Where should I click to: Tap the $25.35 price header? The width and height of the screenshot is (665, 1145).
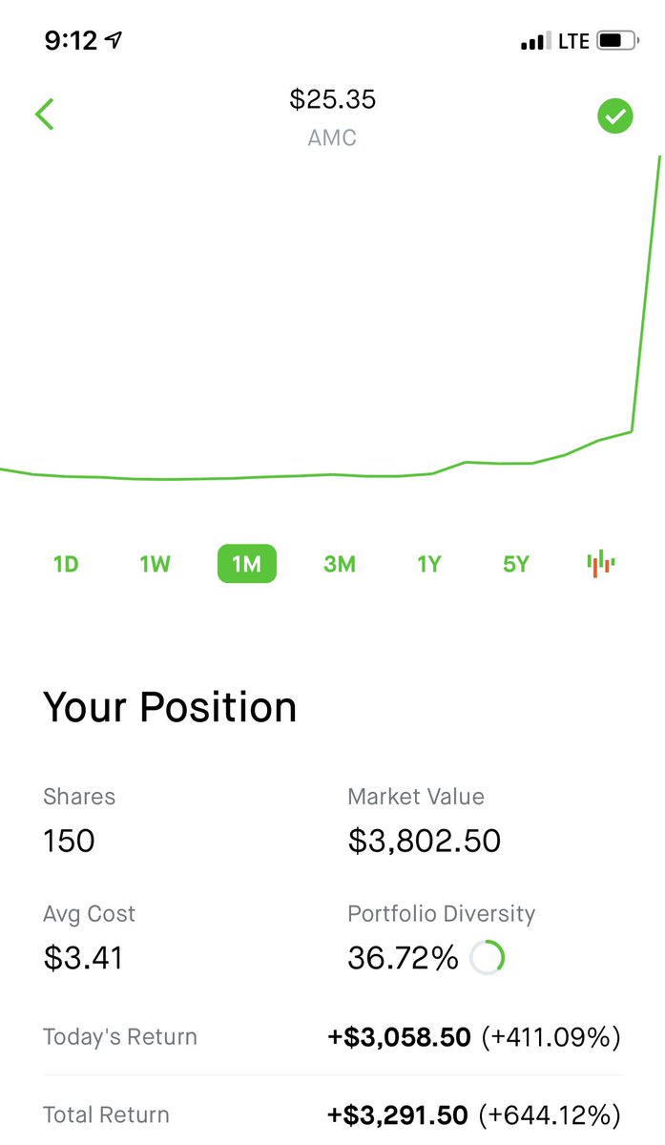point(333,99)
